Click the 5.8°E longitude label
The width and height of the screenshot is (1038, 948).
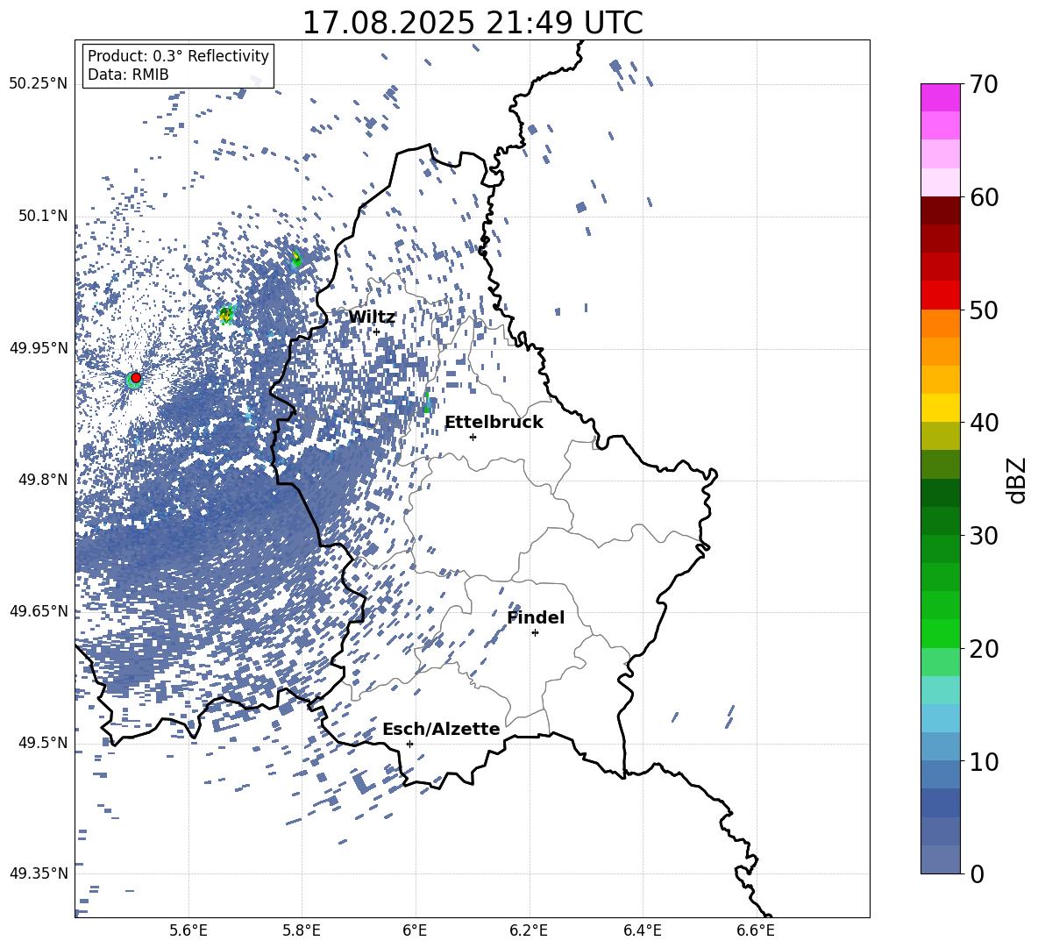302,930
